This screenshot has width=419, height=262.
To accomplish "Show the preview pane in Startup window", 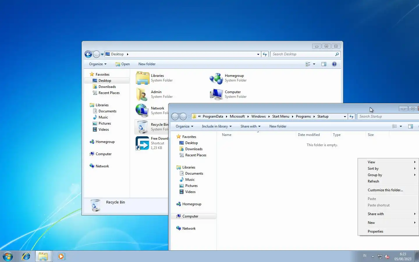I will pyautogui.click(x=411, y=126).
